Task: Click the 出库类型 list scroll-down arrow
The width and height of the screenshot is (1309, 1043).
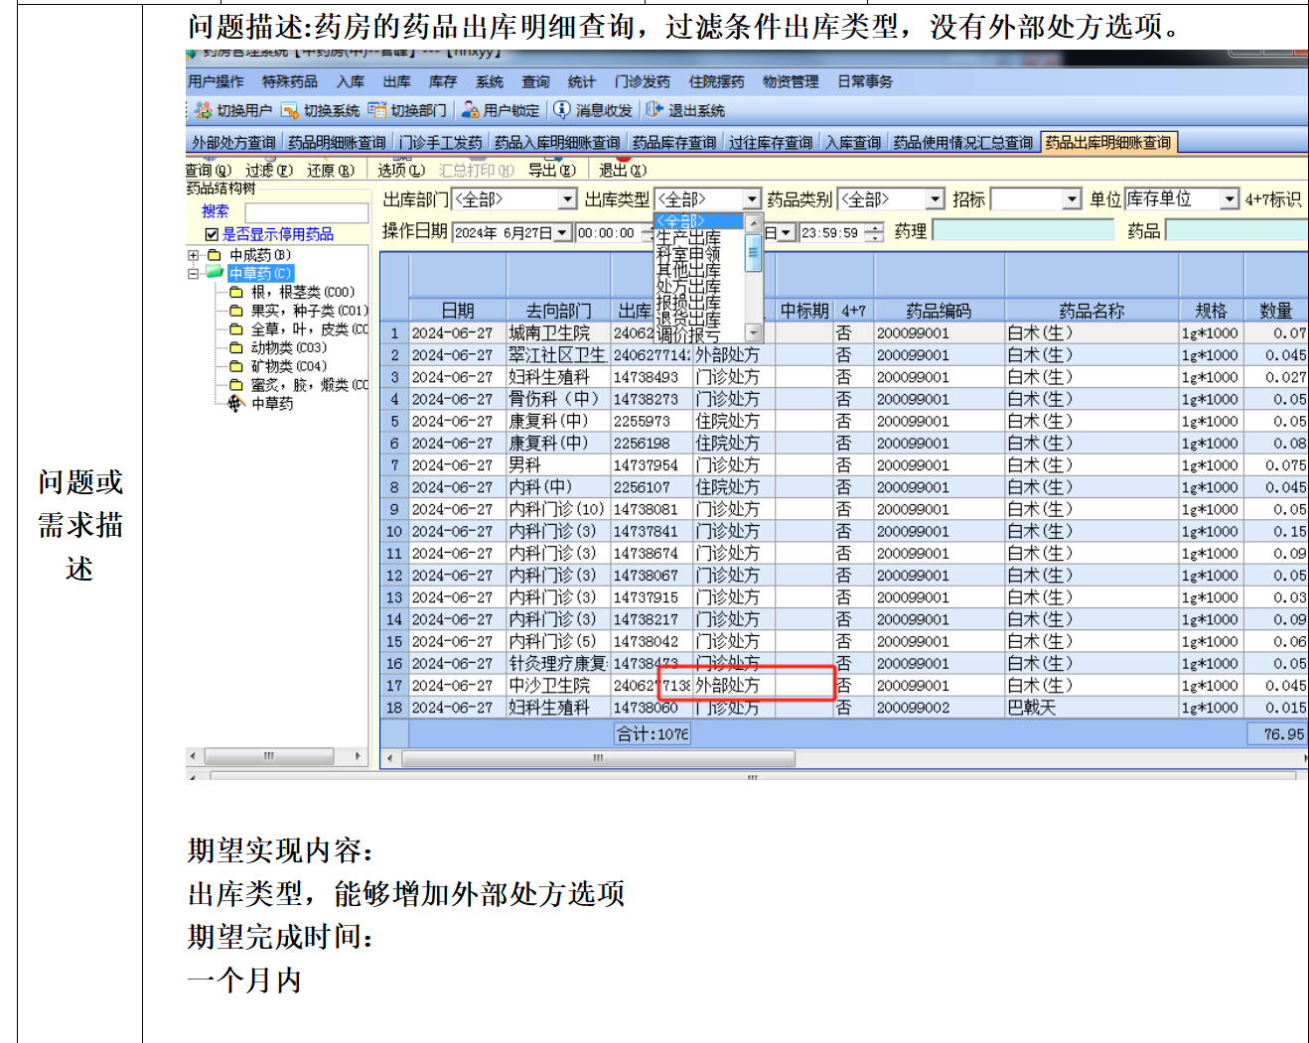Action: 754,333
